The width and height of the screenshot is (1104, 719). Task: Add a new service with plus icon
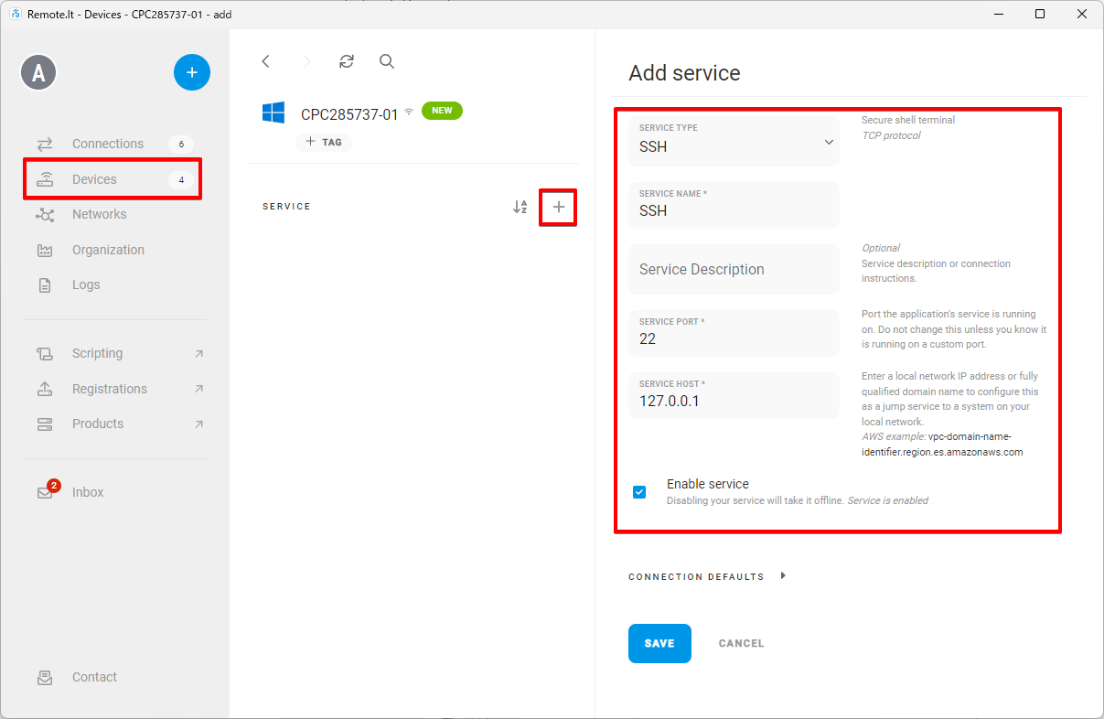tap(559, 208)
